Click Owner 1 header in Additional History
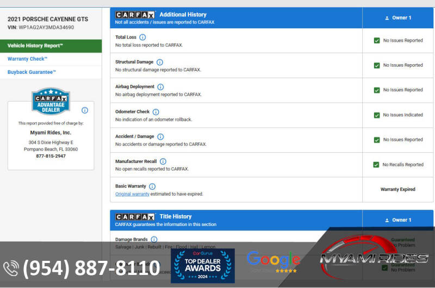435x288 pixels. click(x=398, y=18)
